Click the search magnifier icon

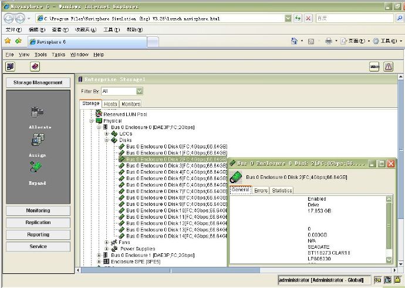(400, 18)
